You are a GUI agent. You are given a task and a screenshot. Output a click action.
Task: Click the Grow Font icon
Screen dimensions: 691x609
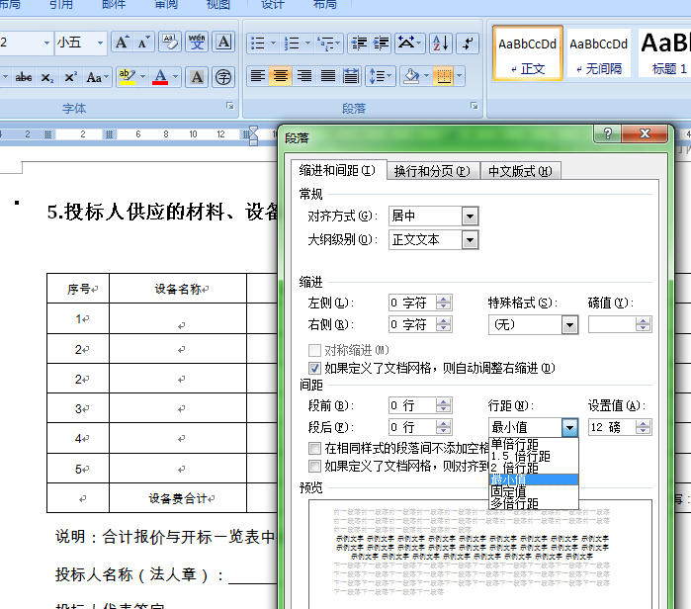[x=122, y=43]
